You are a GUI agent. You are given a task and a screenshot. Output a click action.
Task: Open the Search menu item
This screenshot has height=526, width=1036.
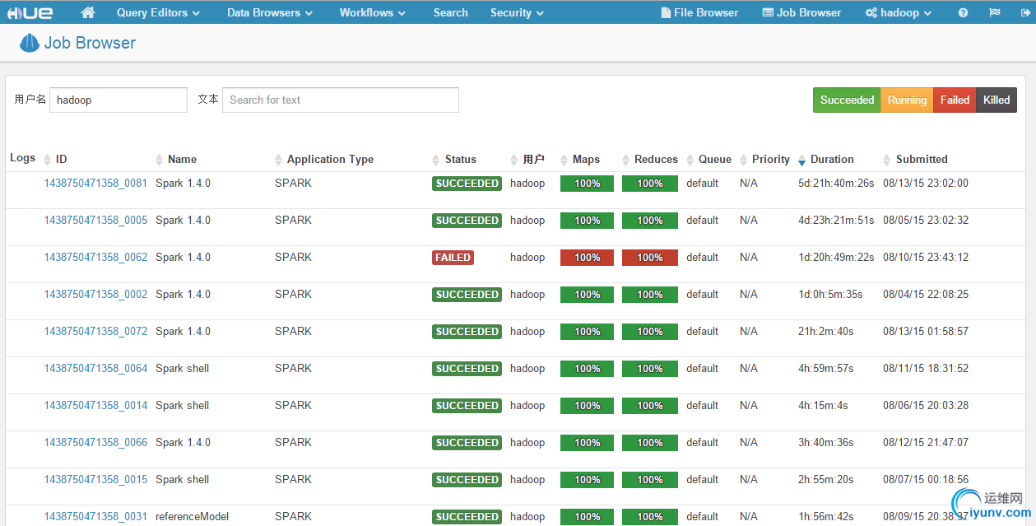tap(451, 12)
